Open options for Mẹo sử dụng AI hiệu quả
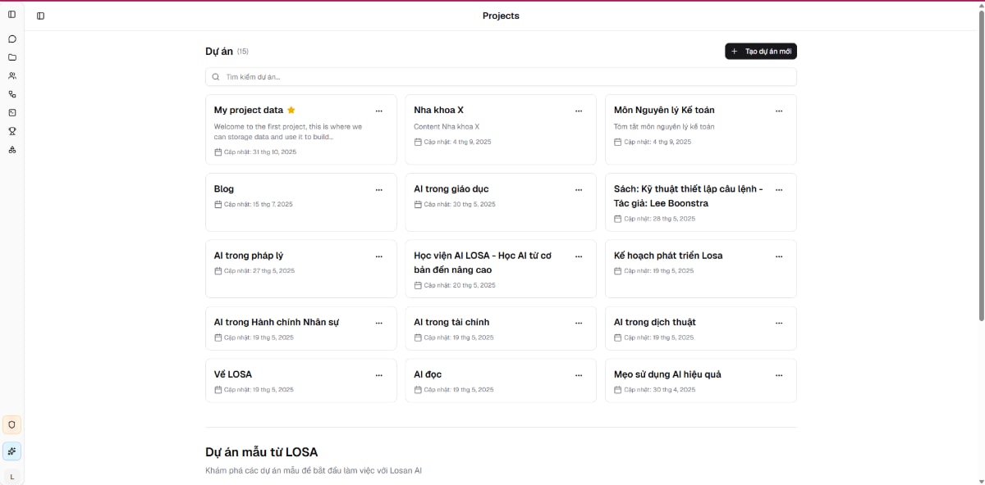Viewport: 985px width, 485px height. tap(778, 374)
